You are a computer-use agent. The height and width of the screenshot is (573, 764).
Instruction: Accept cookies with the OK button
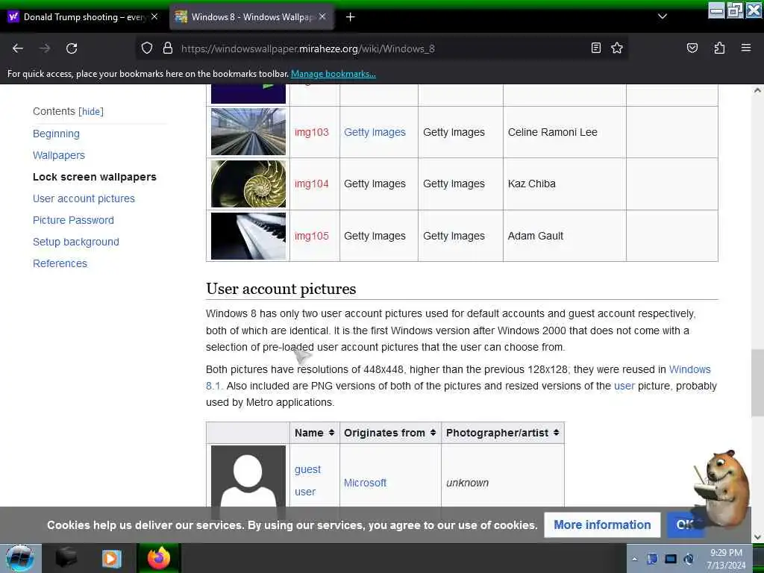click(684, 525)
